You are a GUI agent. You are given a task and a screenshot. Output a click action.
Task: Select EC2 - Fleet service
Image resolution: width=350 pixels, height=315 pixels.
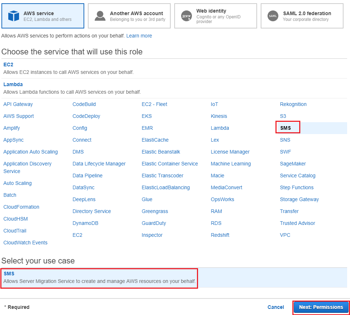click(154, 104)
